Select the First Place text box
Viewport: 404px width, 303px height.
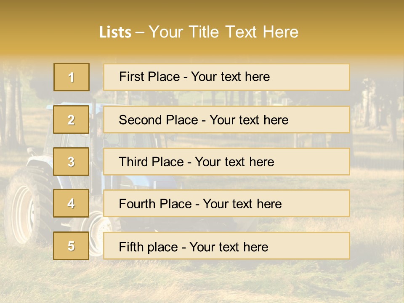[x=226, y=77]
